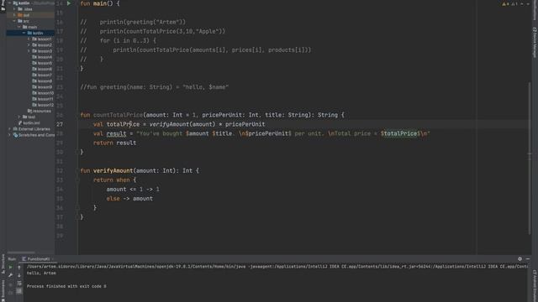Select the lesson7 package
The image size is (538, 302).
[x=42, y=75]
